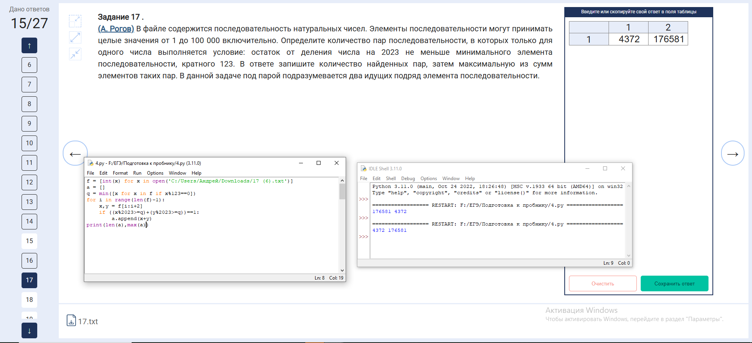Image resolution: width=752 pixels, height=343 pixels.
Task: Open the Debug menu in IDLE Shell
Action: click(408, 179)
